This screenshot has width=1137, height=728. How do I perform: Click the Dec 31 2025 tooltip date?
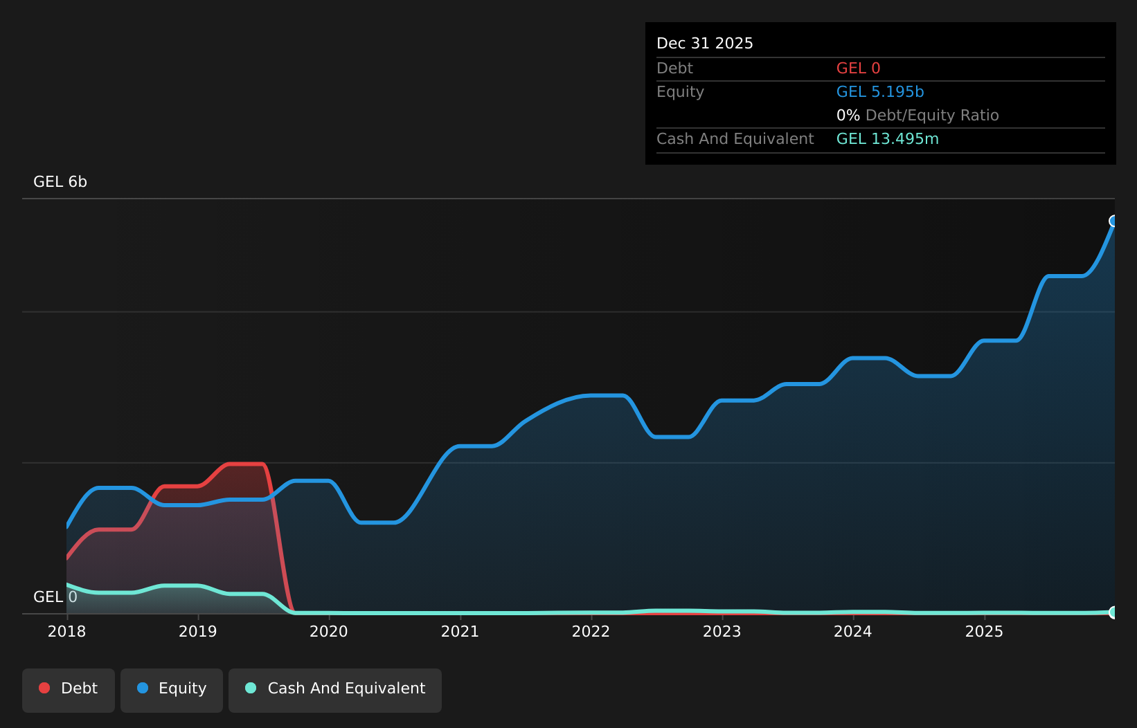[x=705, y=44]
